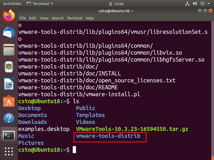
Task: Click the line ending in doc/README
Action: coord(68,87)
